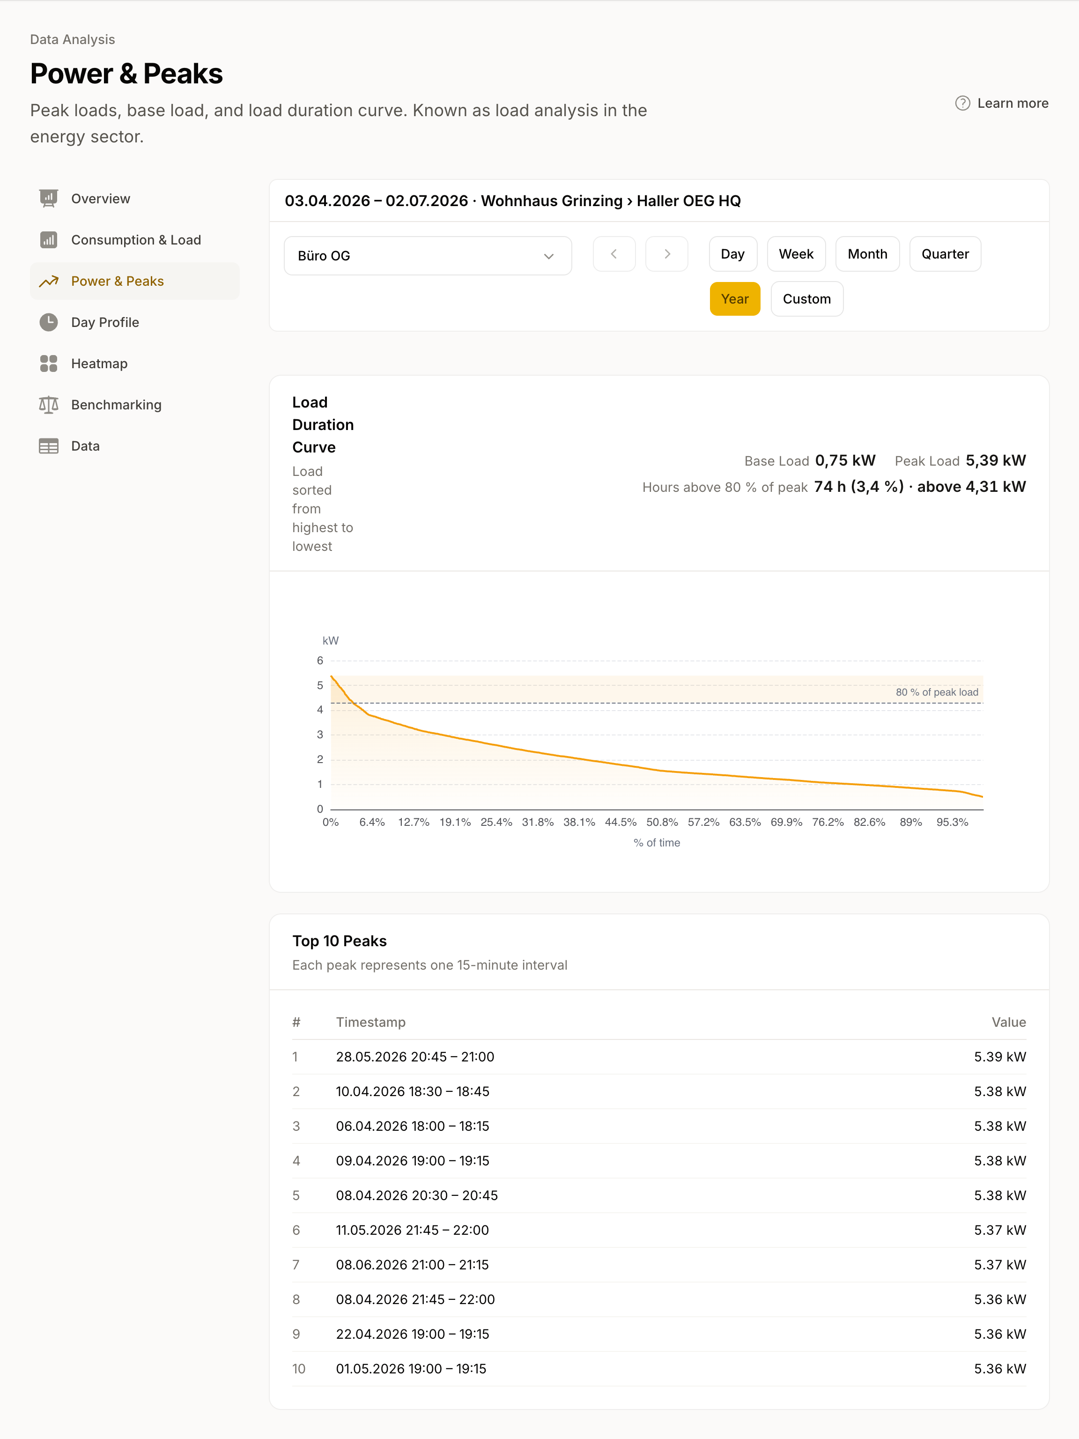This screenshot has width=1079, height=1439.
Task: Click the Benchmarking scales icon
Action: (49, 405)
